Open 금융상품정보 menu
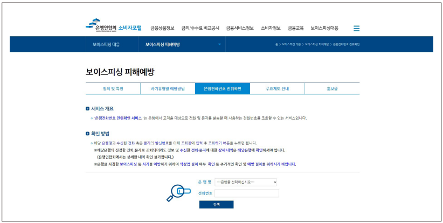The height and width of the screenshot is (223, 443). [162, 28]
